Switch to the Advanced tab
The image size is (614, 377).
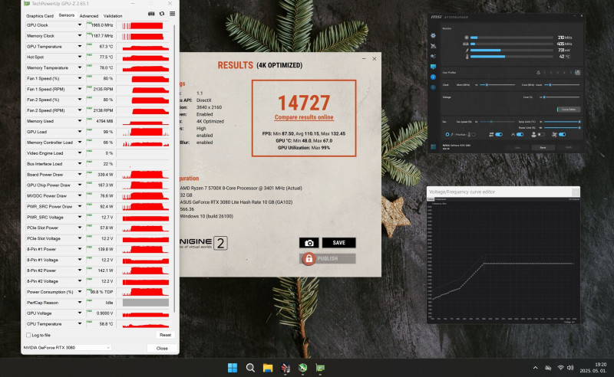[89, 16]
